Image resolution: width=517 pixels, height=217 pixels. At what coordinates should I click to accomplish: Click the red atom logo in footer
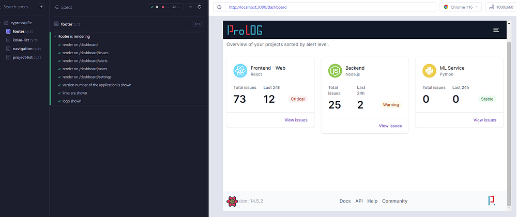pos(232,201)
